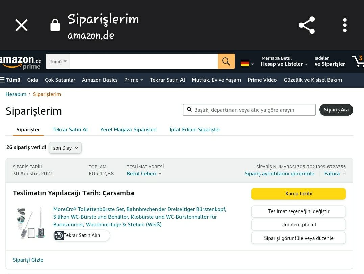Click the yellow Kargo takibi button
Image resolution: width=364 pixels, height=274 pixels.
pos(298,194)
